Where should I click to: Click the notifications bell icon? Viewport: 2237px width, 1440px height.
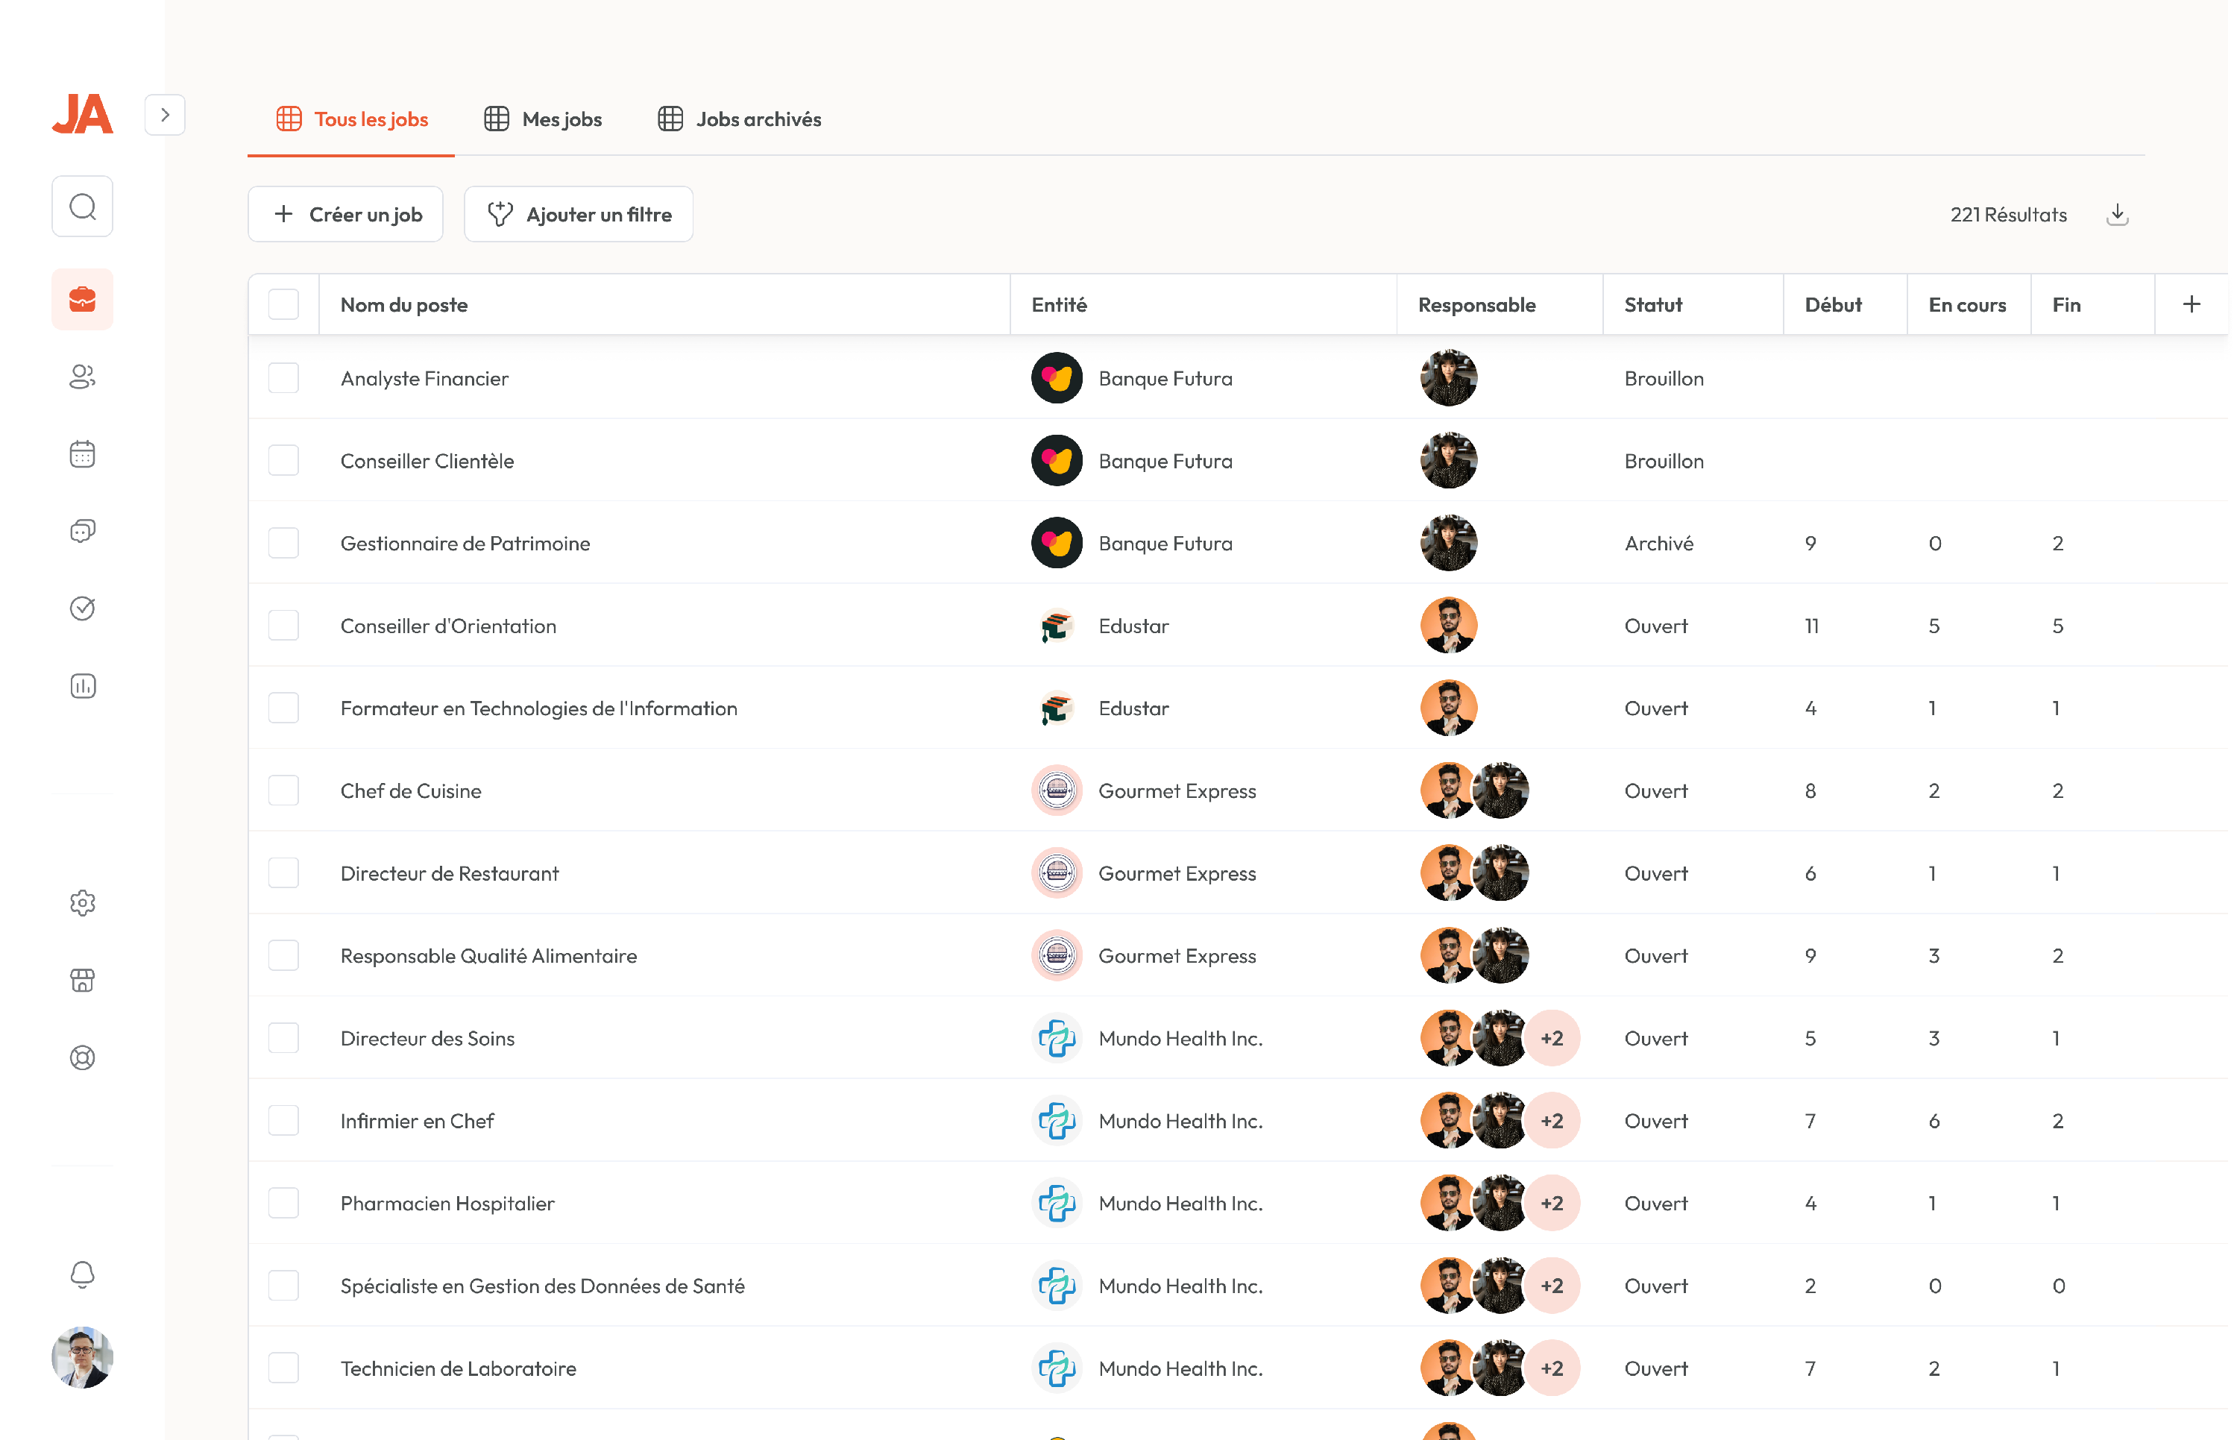tap(82, 1274)
